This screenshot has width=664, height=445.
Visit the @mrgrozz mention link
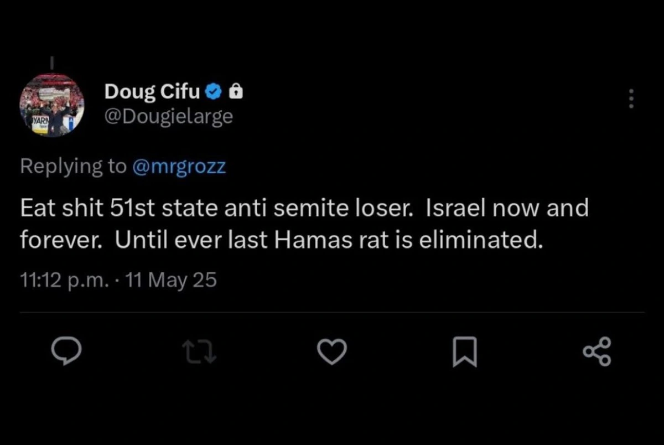pyautogui.click(x=179, y=167)
